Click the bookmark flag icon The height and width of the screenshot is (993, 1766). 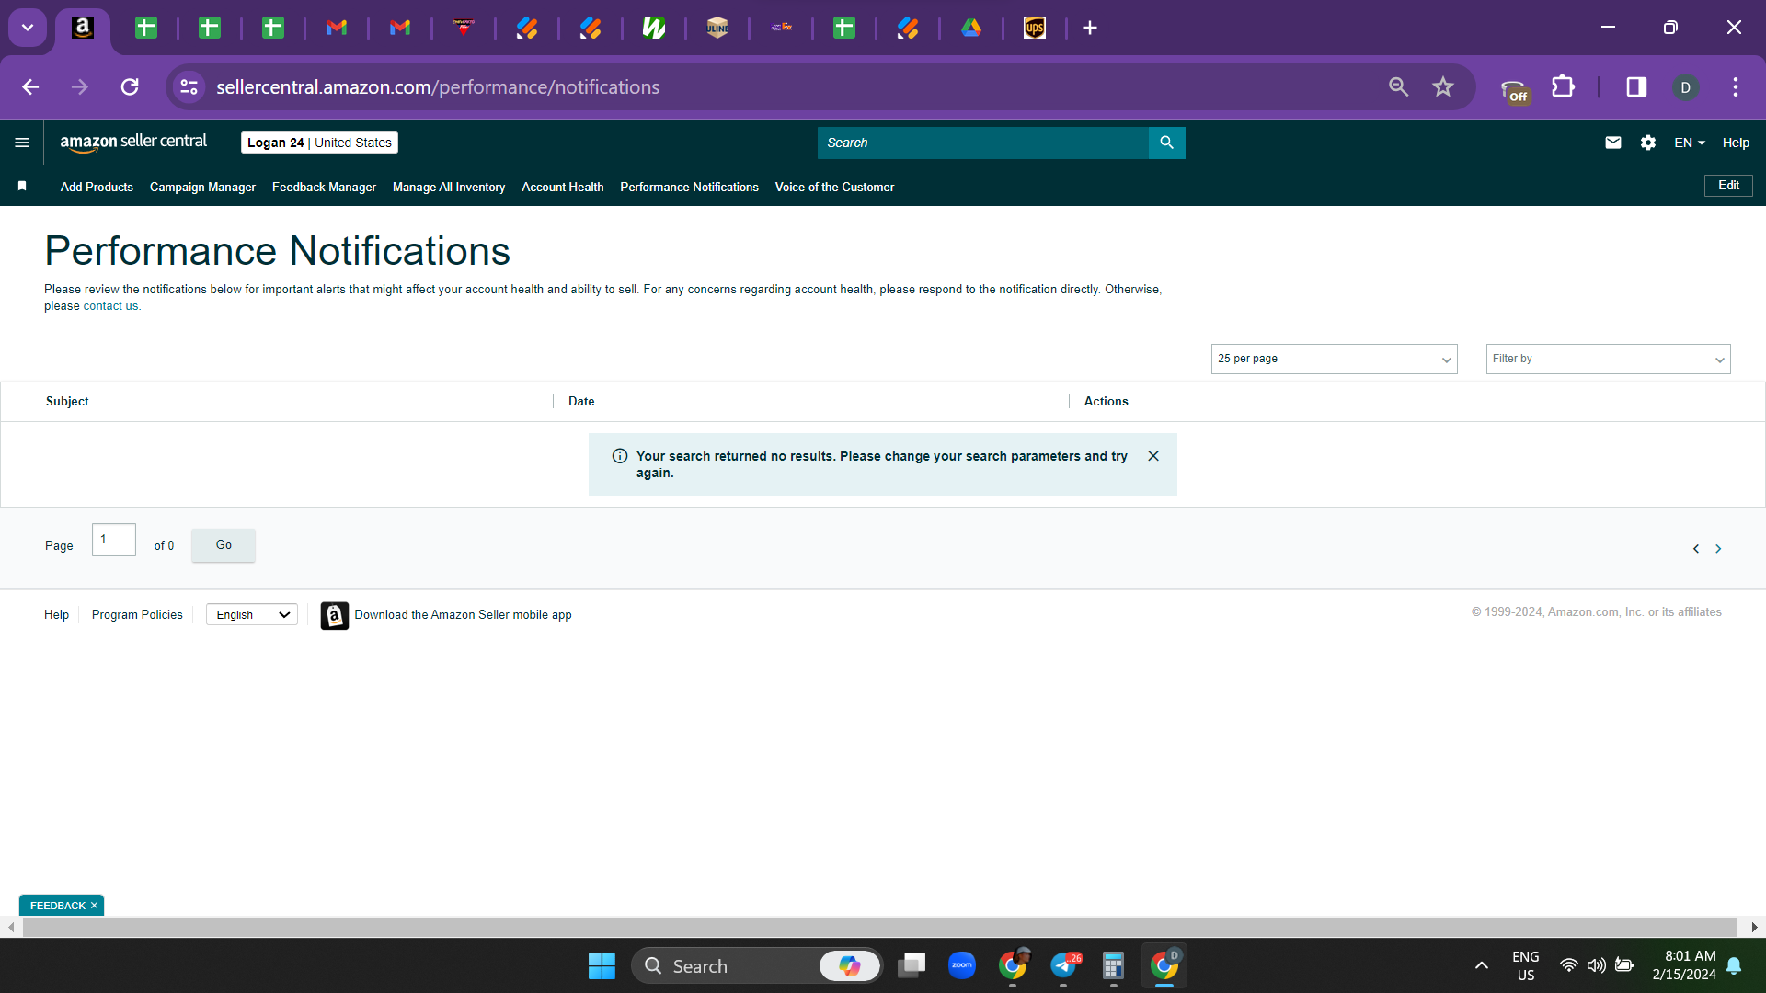tap(22, 186)
